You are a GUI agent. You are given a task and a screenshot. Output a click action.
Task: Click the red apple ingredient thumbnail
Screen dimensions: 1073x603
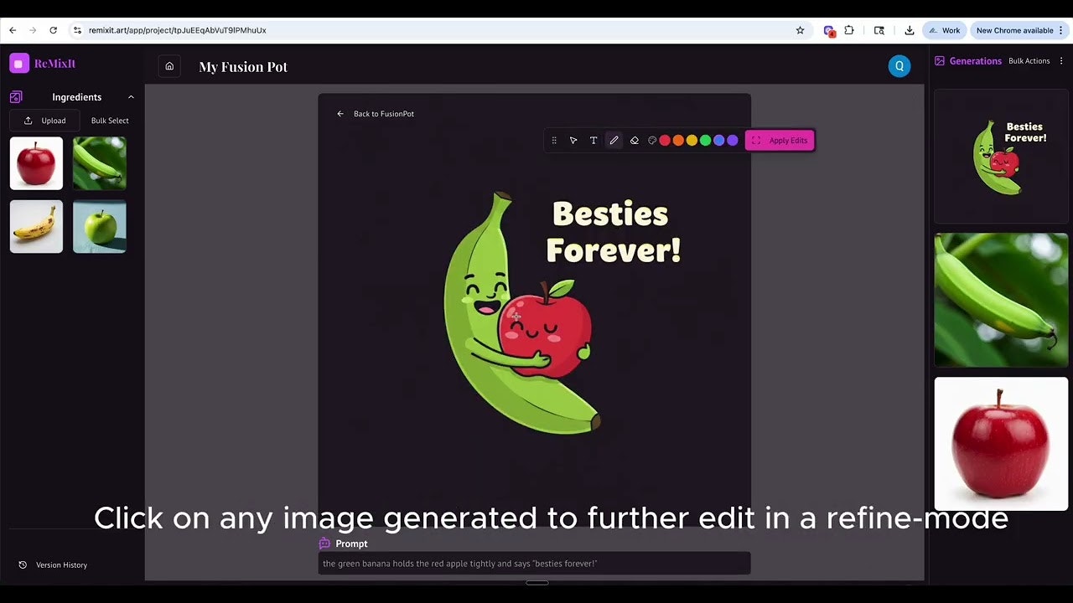(36, 162)
